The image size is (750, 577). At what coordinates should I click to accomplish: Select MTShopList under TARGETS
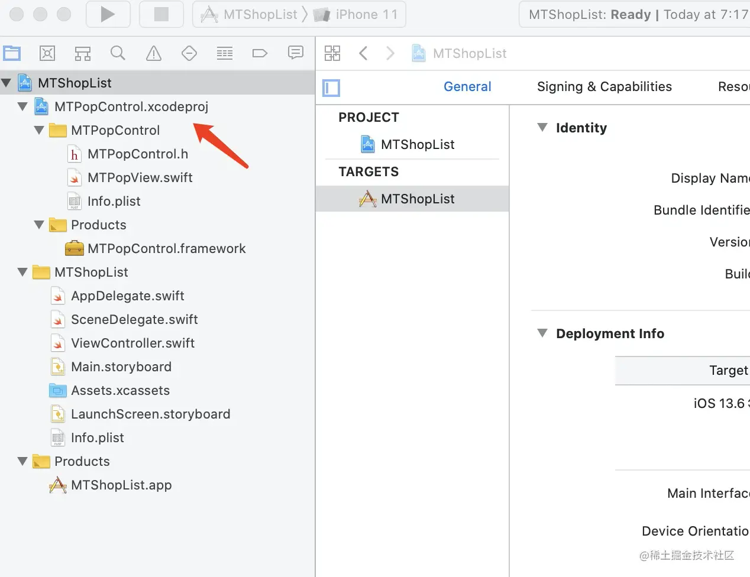coord(412,199)
